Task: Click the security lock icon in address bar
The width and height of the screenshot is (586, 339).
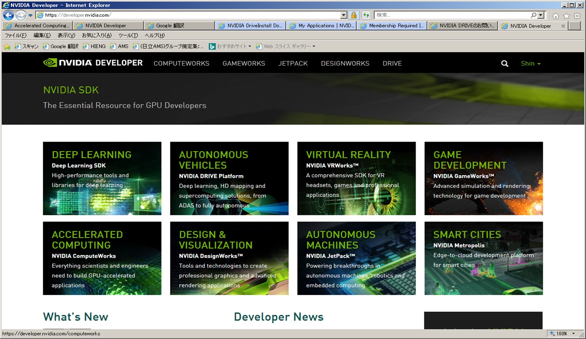Action: tap(354, 15)
